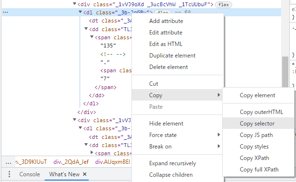Click the "7" text node
This screenshot has width=296, height=182.
point(105,78)
